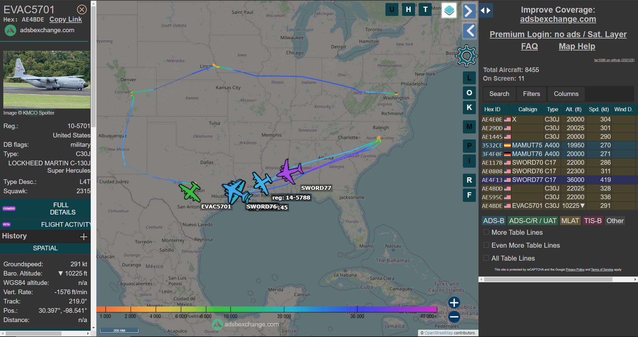638x337 pixels.
Task: Click the K map button
Action: (x=469, y=107)
